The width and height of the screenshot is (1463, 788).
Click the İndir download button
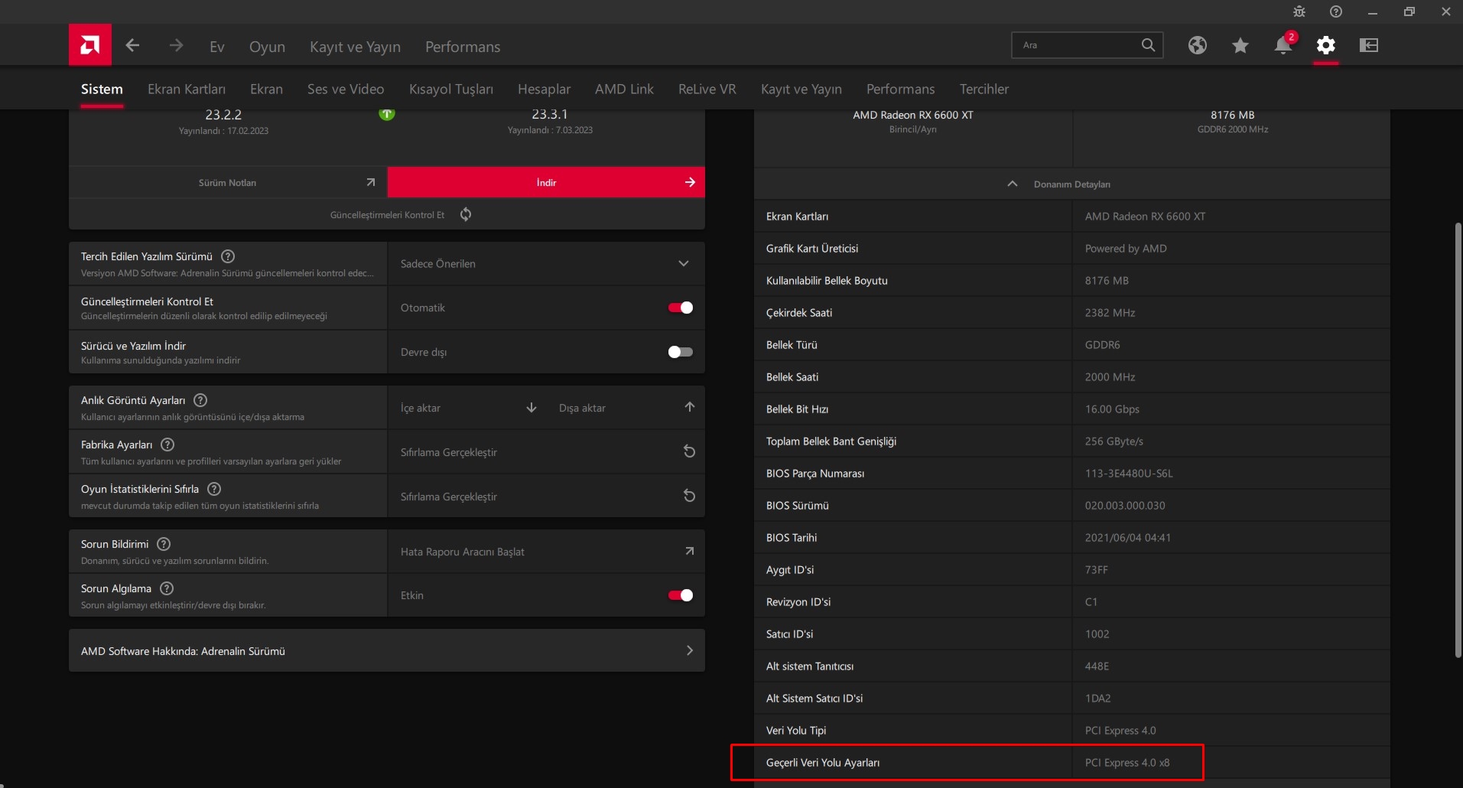tap(545, 182)
